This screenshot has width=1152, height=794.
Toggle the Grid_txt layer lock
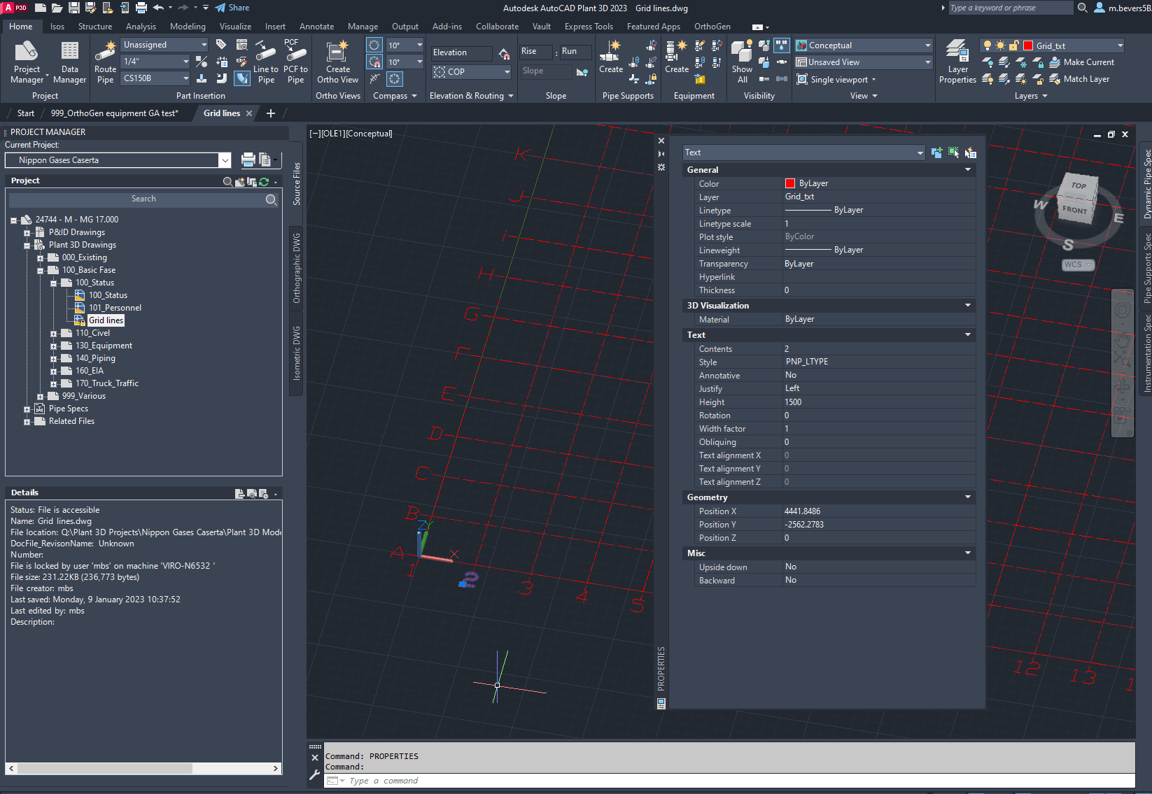[x=1013, y=45]
